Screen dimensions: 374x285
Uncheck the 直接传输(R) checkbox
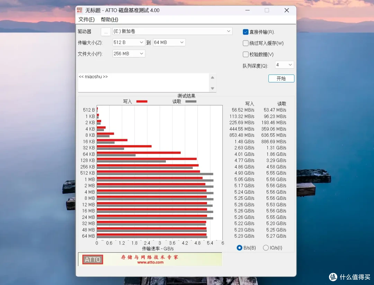click(x=246, y=32)
